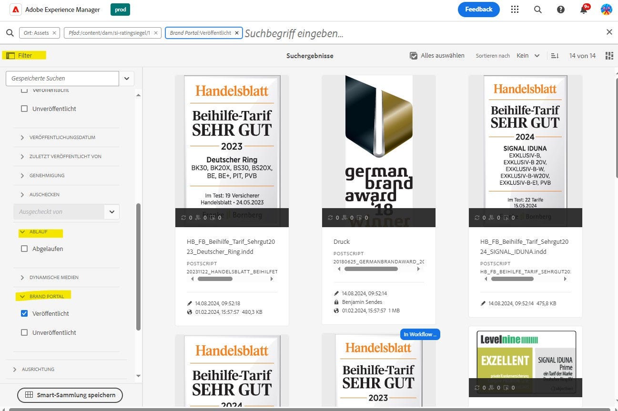Open the apps grid solutions switcher
Viewport: 618px width, 411px height.
point(515,10)
